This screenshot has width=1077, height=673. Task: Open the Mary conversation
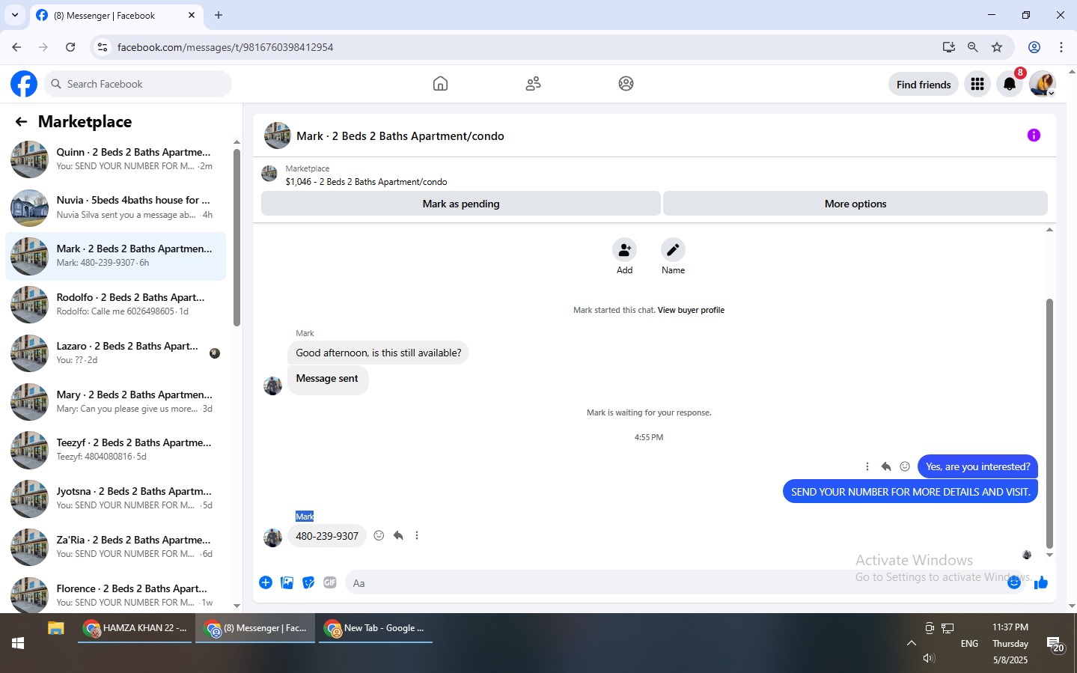pyautogui.click(x=115, y=402)
